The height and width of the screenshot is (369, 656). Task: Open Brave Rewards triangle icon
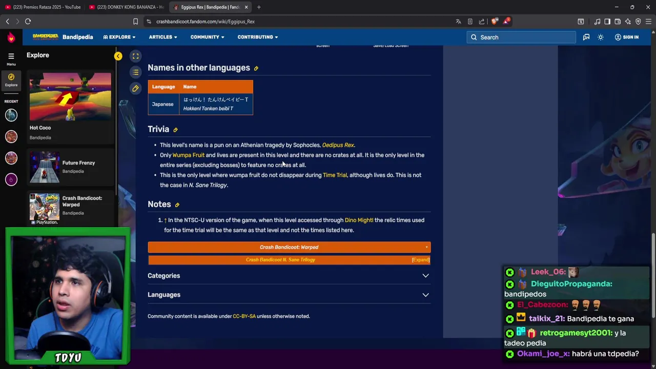(506, 21)
